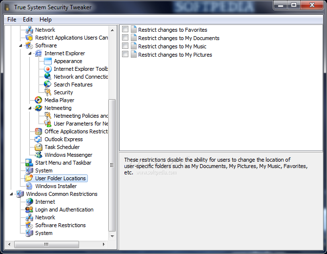The width and height of the screenshot is (327, 254).
Task: Click the tree horizontal scrollbar thumb
Action: pos(46,244)
